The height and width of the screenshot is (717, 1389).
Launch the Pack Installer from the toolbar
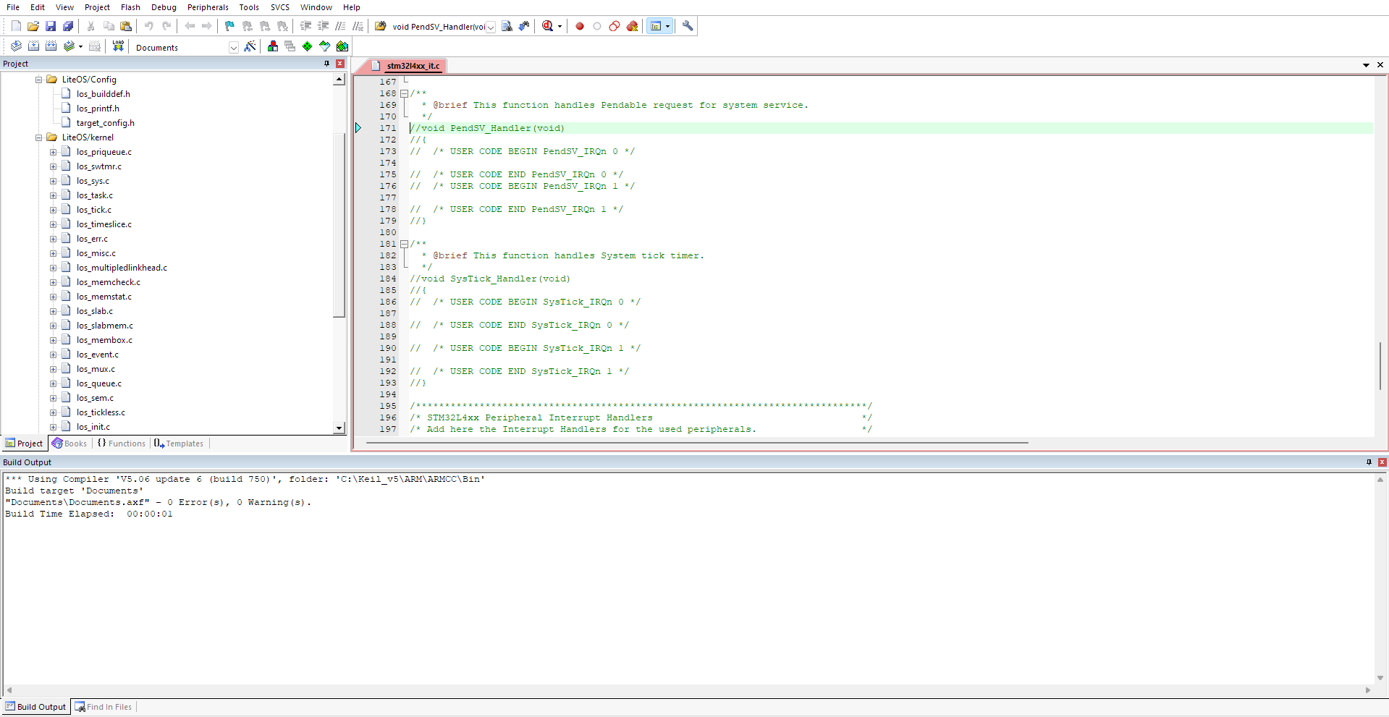(342, 46)
